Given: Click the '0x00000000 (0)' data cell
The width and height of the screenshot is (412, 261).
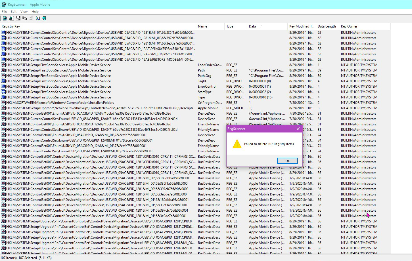Looking at the screenshot, I should [x=260, y=81].
